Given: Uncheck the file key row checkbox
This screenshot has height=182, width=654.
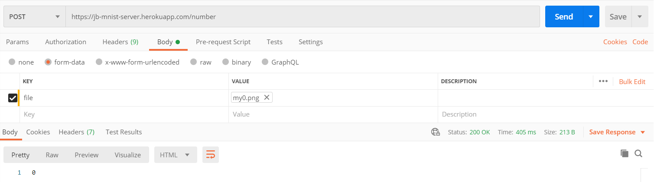Looking at the screenshot, I should click(x=13, y=98).
